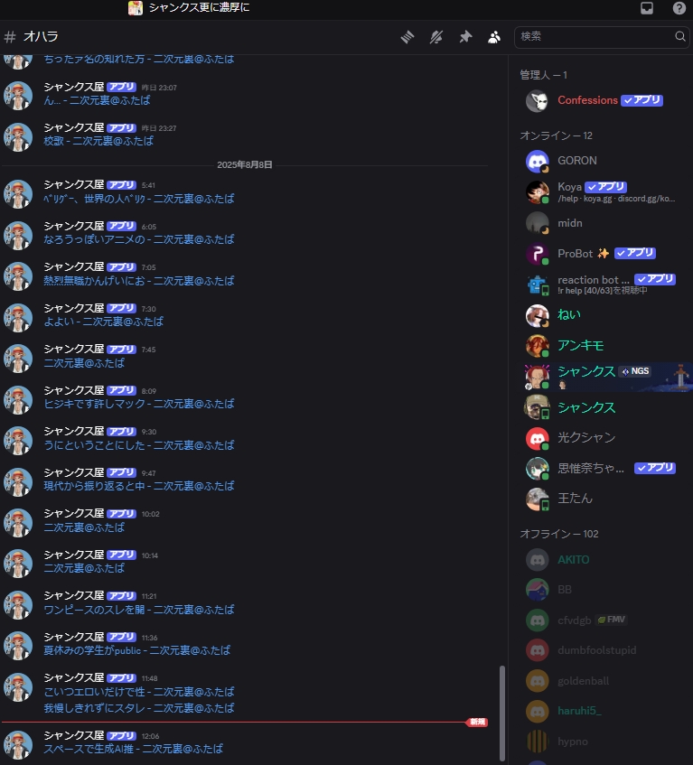Image resolution: width=693 pixels, height=765 pixels.
Task: Focus the 検索 search field
Action: 601,37
